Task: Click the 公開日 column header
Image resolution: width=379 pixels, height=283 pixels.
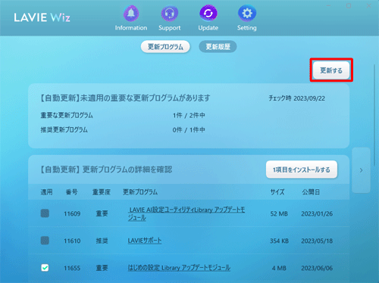Action: tap(311, 192)
